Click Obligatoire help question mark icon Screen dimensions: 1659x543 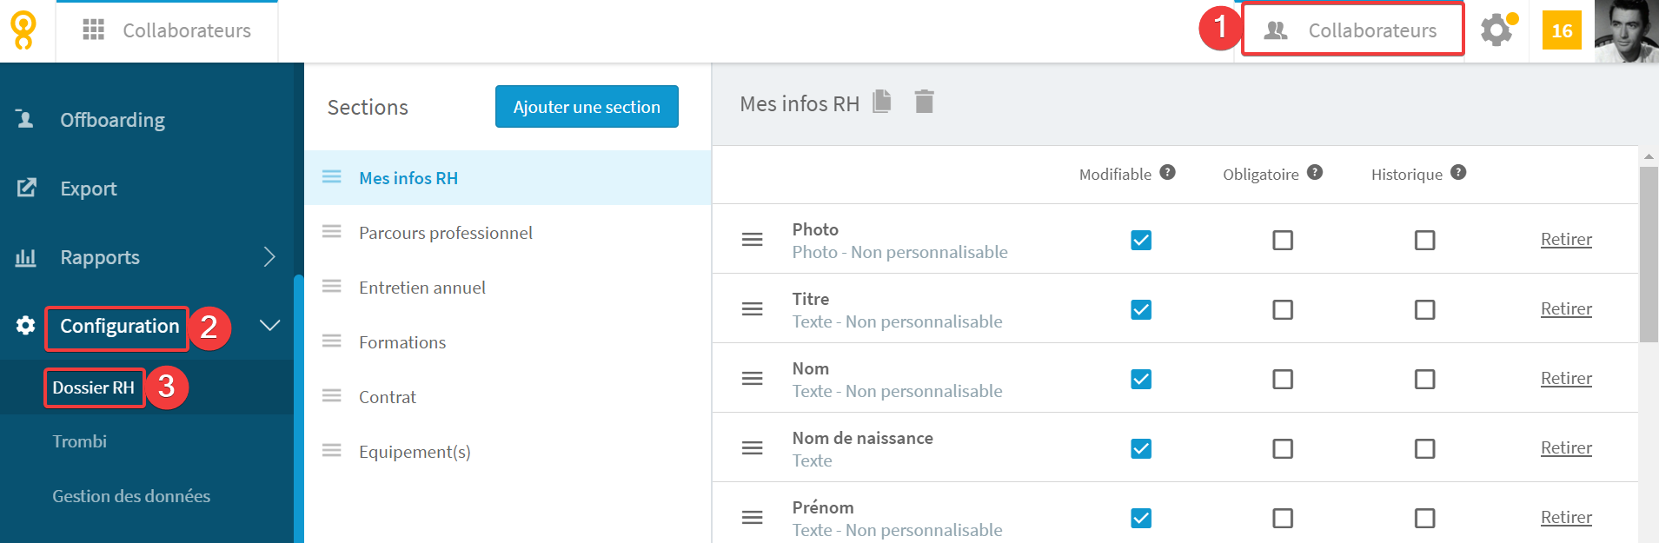(x=1315, y=172)
